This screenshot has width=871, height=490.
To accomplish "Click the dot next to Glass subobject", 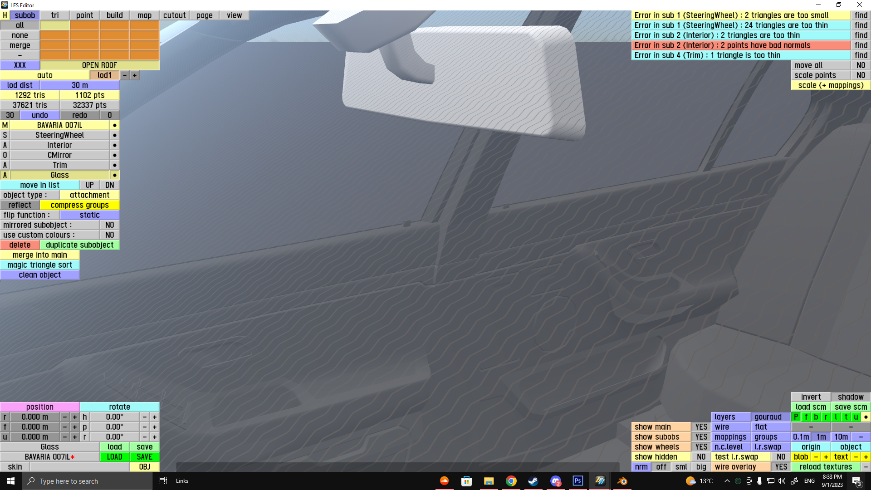I will (x=115, y=175).
